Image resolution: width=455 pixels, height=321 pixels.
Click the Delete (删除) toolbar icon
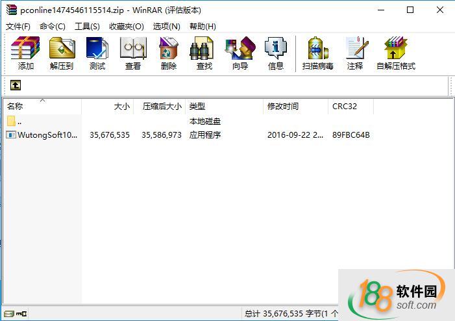pos(169,53)
